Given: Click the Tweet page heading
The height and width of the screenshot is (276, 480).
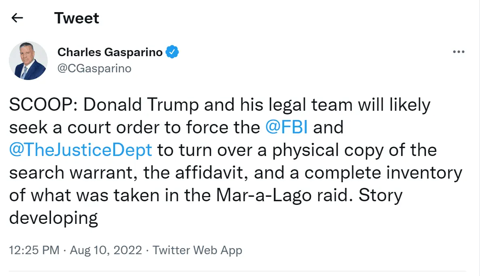Looking at the screenshot, I should coord(76,18).
